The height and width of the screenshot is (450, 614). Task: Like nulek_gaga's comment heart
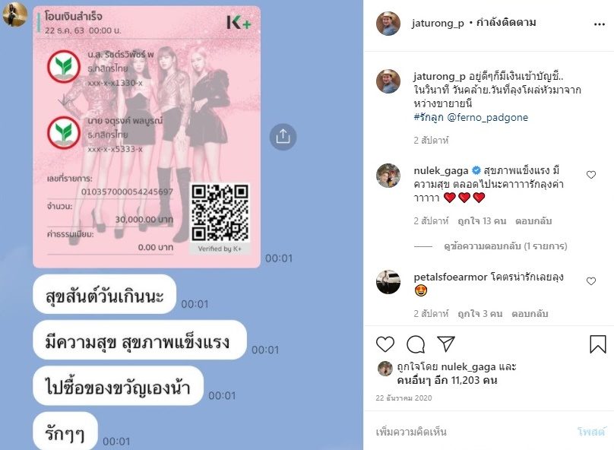click(x=591, y=175)
